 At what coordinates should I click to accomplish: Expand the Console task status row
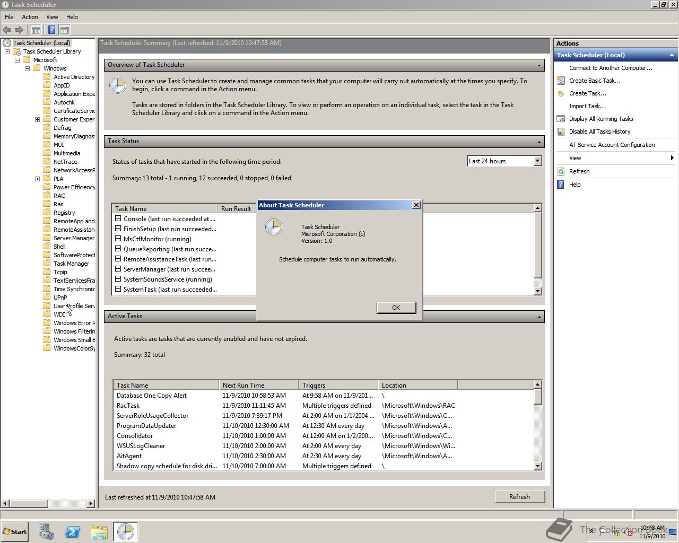[118, 218]
